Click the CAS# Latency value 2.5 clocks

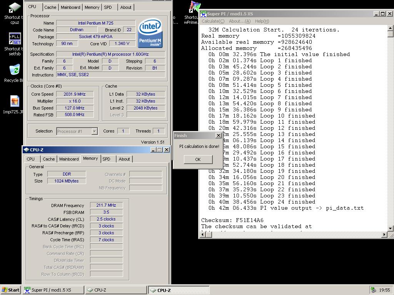pyautogui.click(x=106, y=219)
